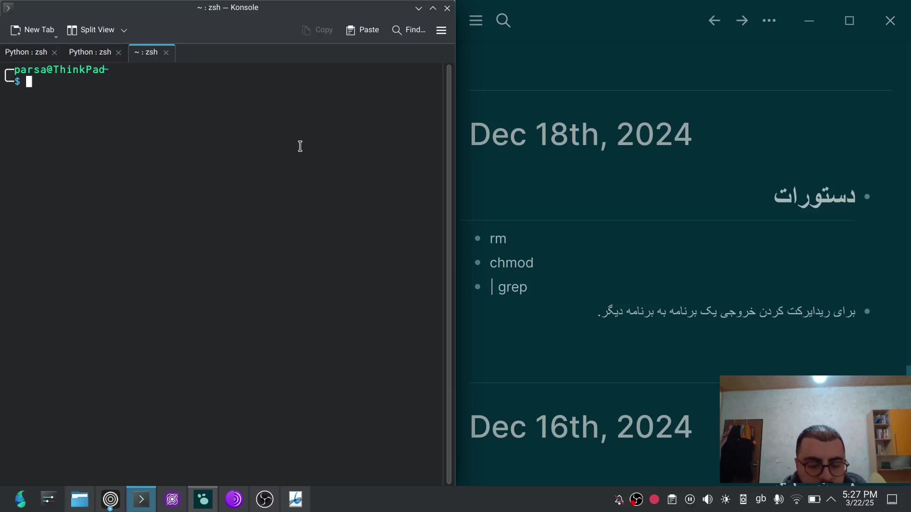Open the New Tab dropdown arrow
This screenshot has height=512, width=911.
56,37
